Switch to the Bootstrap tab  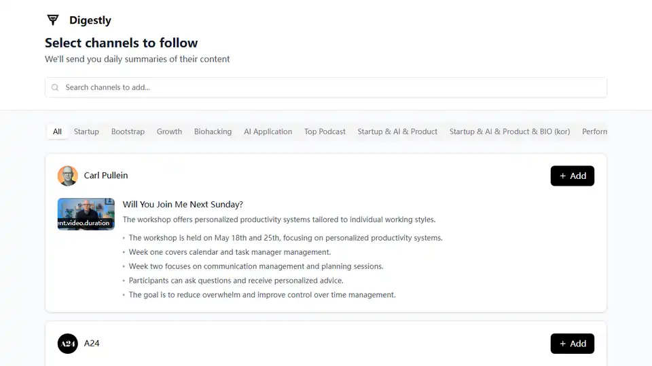128,131
